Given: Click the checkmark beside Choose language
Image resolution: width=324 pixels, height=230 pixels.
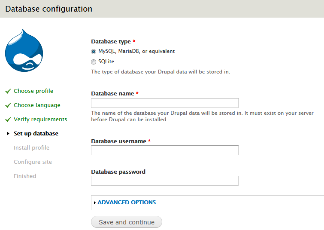Looking at the screenshot, I should coord(8,105).
